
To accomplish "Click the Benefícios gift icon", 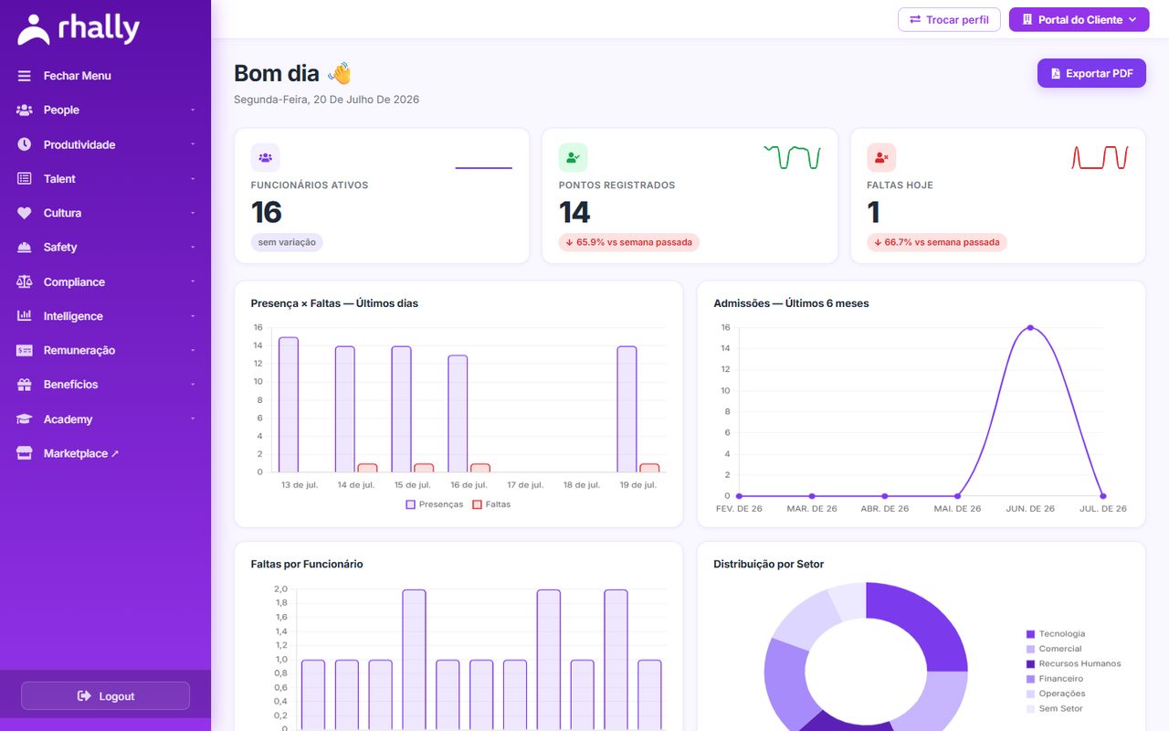I will point(25,385).
